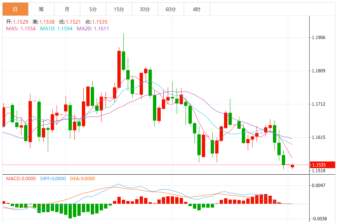Click the MA10 indicator label

(57, 28)
